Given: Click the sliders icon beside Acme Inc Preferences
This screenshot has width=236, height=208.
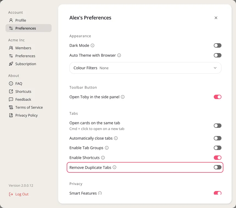Looking at the screenshot, I should pos(11,56).
